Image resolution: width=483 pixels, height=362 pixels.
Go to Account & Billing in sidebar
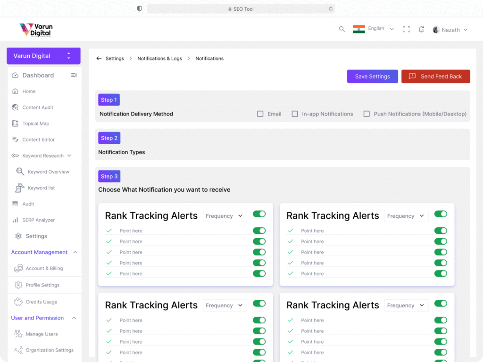(x=44, y=268)
